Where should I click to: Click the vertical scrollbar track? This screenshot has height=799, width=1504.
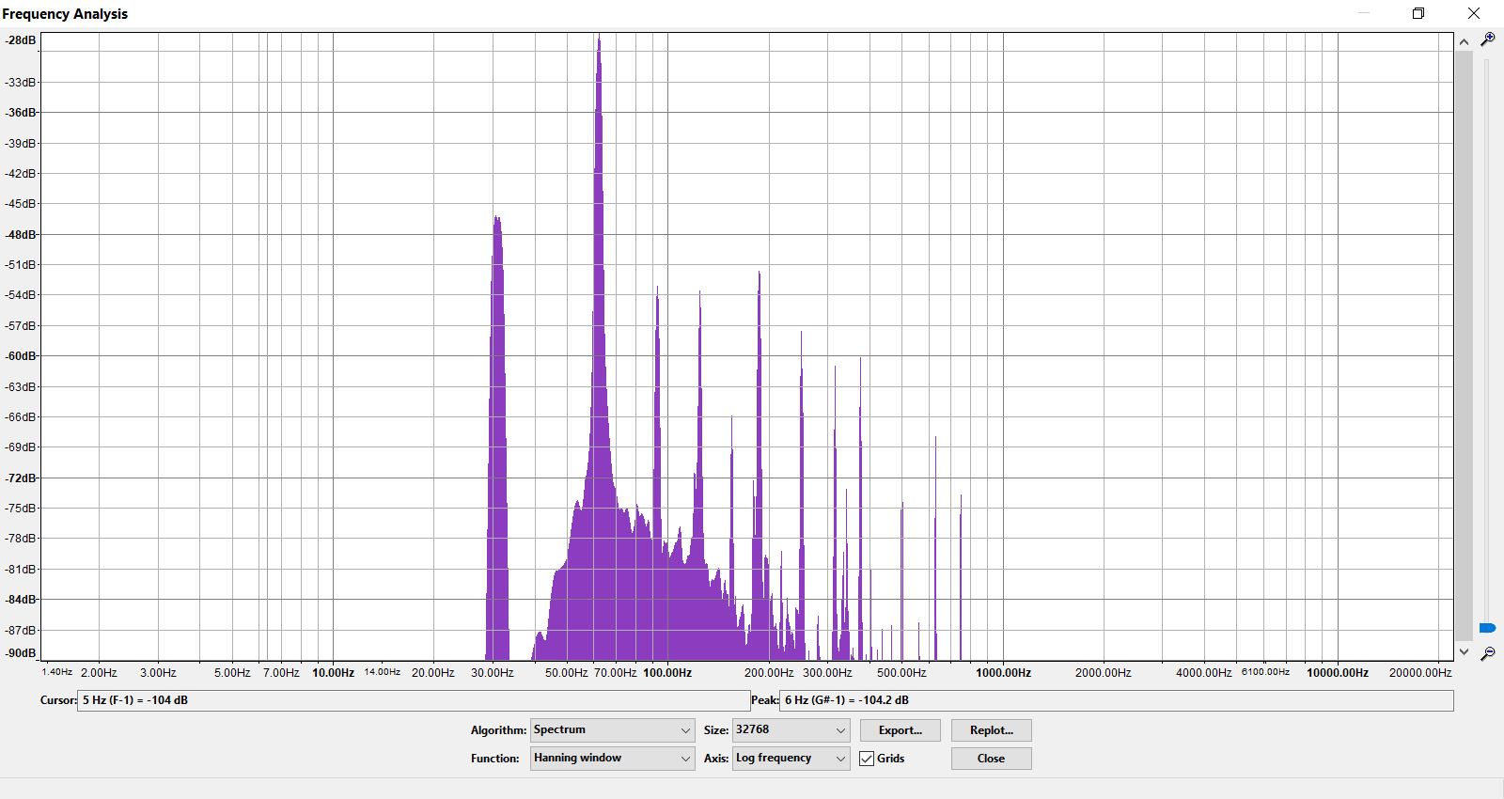coord(1464,347)
